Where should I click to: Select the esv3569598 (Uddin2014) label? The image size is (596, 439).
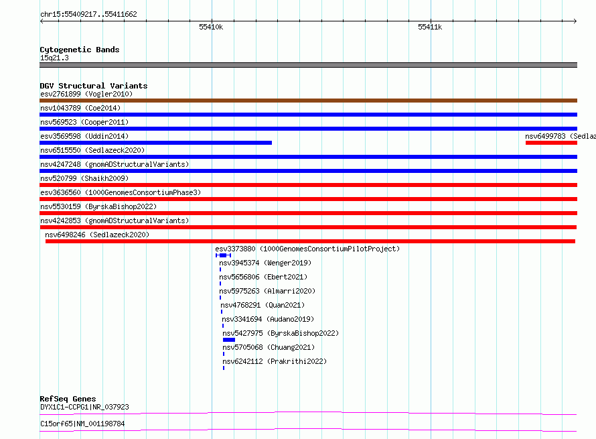point(84,136)
